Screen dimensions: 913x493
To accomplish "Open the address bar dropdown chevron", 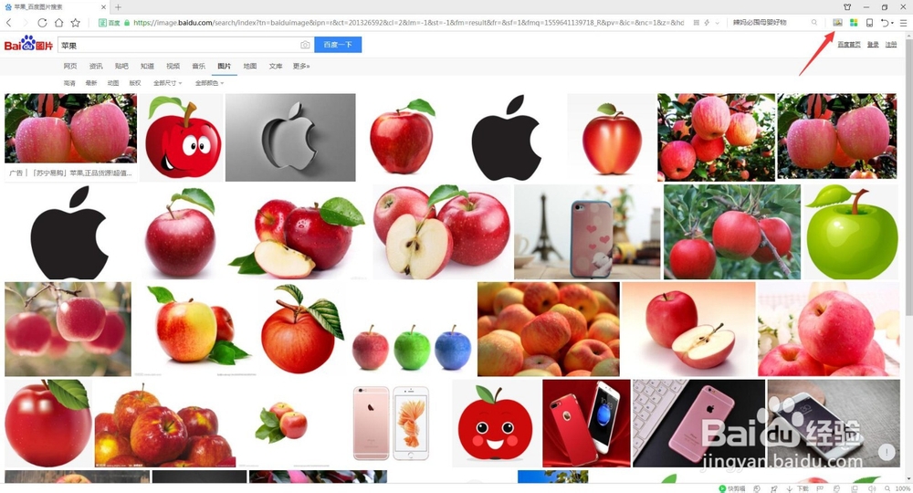I will [717, 23].
